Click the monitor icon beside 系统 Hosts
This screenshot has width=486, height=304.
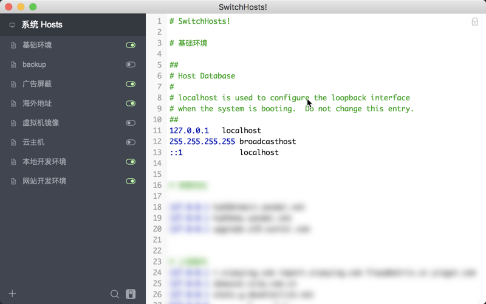pos(12,25)
